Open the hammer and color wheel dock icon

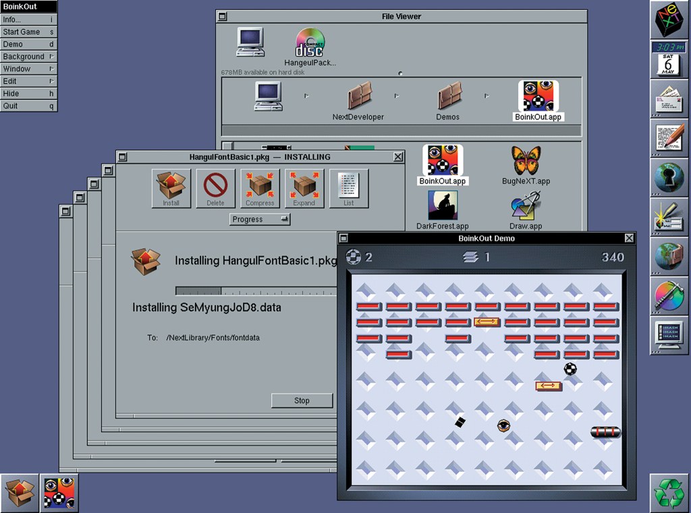coord(669,296)
